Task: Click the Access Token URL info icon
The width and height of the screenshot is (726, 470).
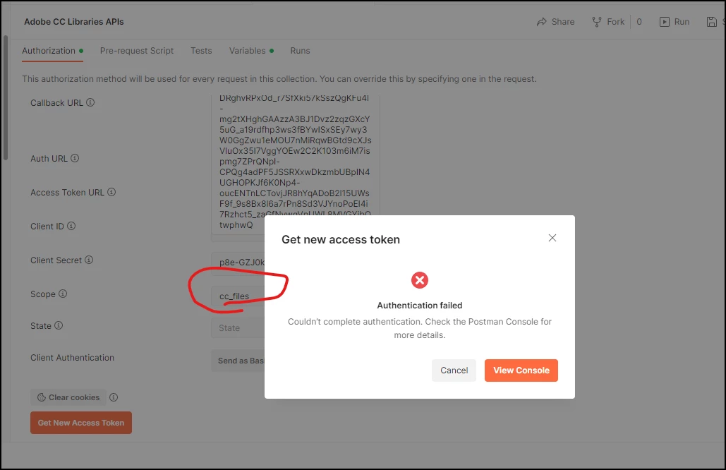Action: click(x=111, y=192)
